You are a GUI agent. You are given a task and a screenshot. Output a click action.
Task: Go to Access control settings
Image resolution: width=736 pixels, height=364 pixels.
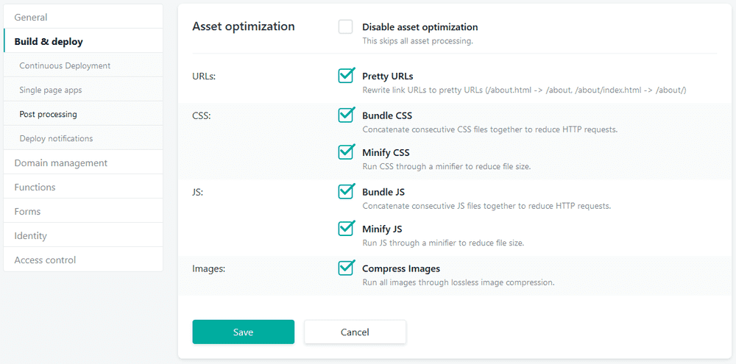45,260
